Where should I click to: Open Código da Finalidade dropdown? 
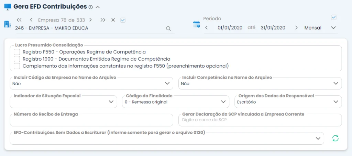tap(176, 101)
